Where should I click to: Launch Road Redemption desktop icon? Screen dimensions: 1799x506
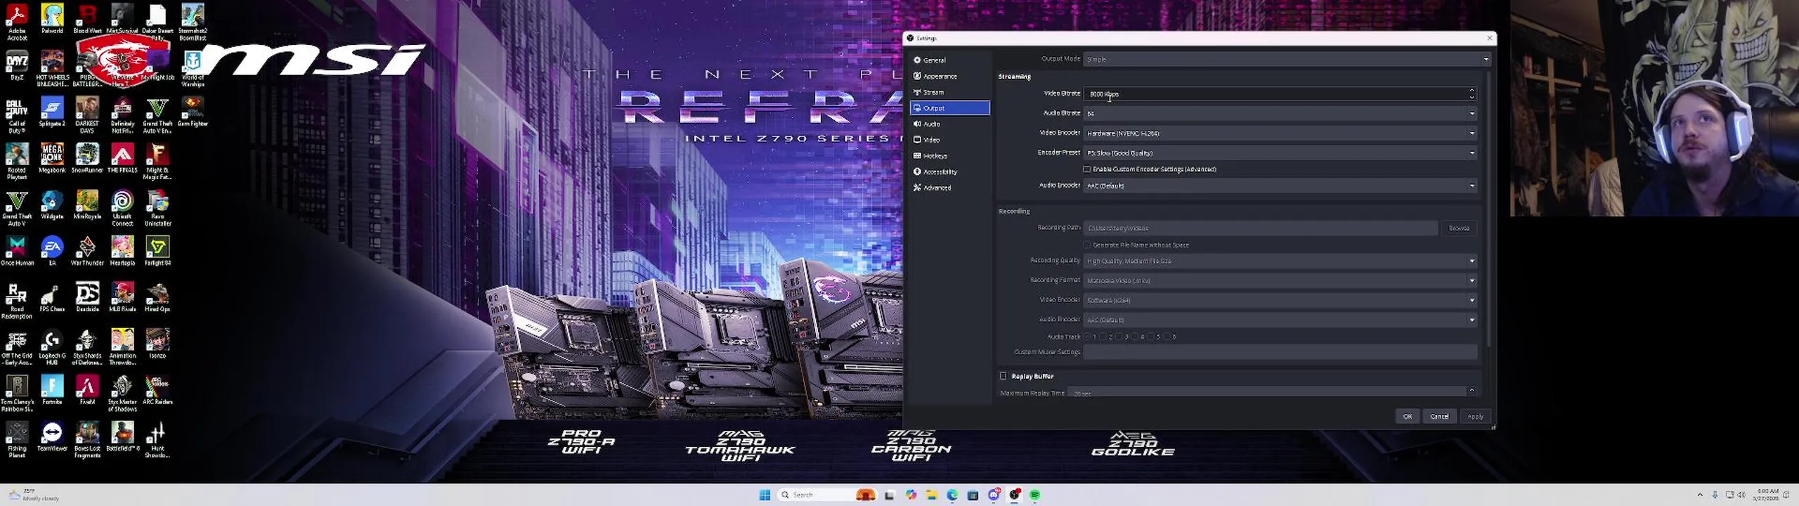pyautogui.click(x=17, y=301)
